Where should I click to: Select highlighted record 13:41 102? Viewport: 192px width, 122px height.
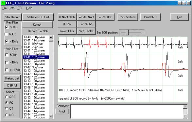click(36, 57)
